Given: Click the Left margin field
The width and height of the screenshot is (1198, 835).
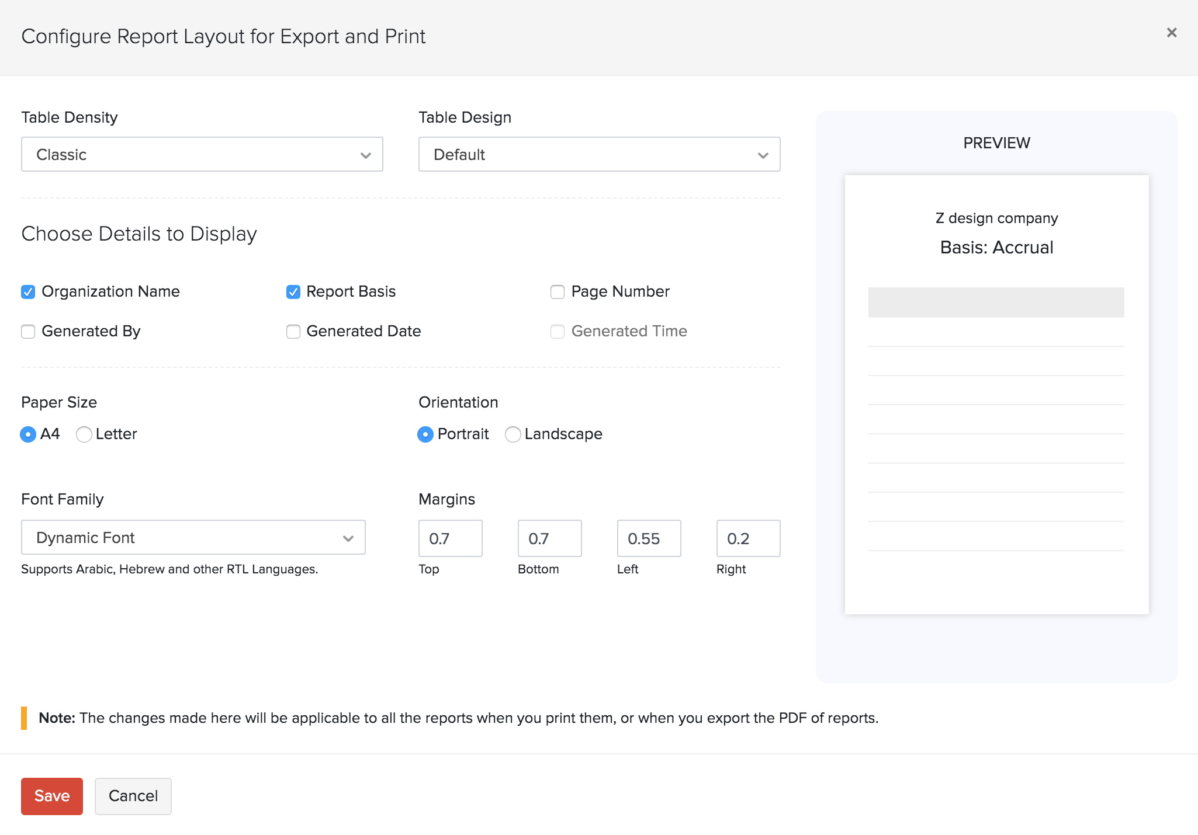Looking at the screenshot, I should (x=649, y=538).
